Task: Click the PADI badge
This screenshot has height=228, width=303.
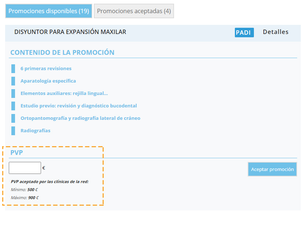Action: point(244,33)
